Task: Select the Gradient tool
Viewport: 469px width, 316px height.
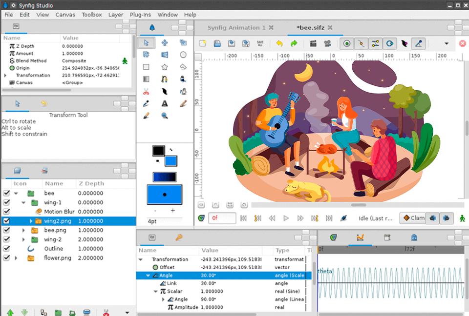Action: click(146, 78)
